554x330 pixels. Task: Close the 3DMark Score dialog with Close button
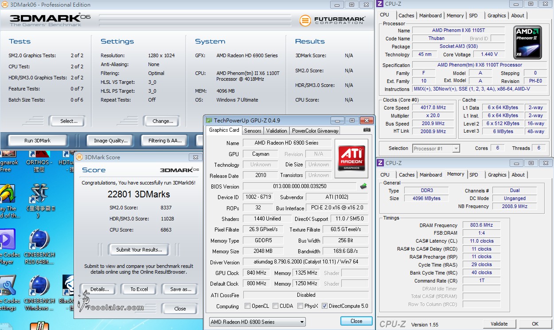(180, 309)
